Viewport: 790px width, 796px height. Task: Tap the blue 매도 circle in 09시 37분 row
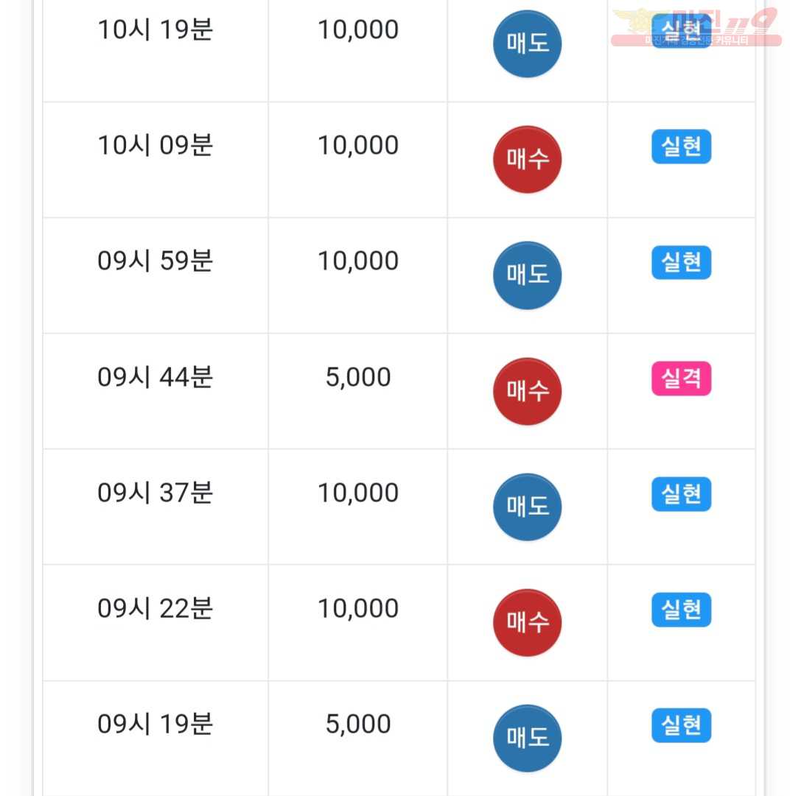528,507
